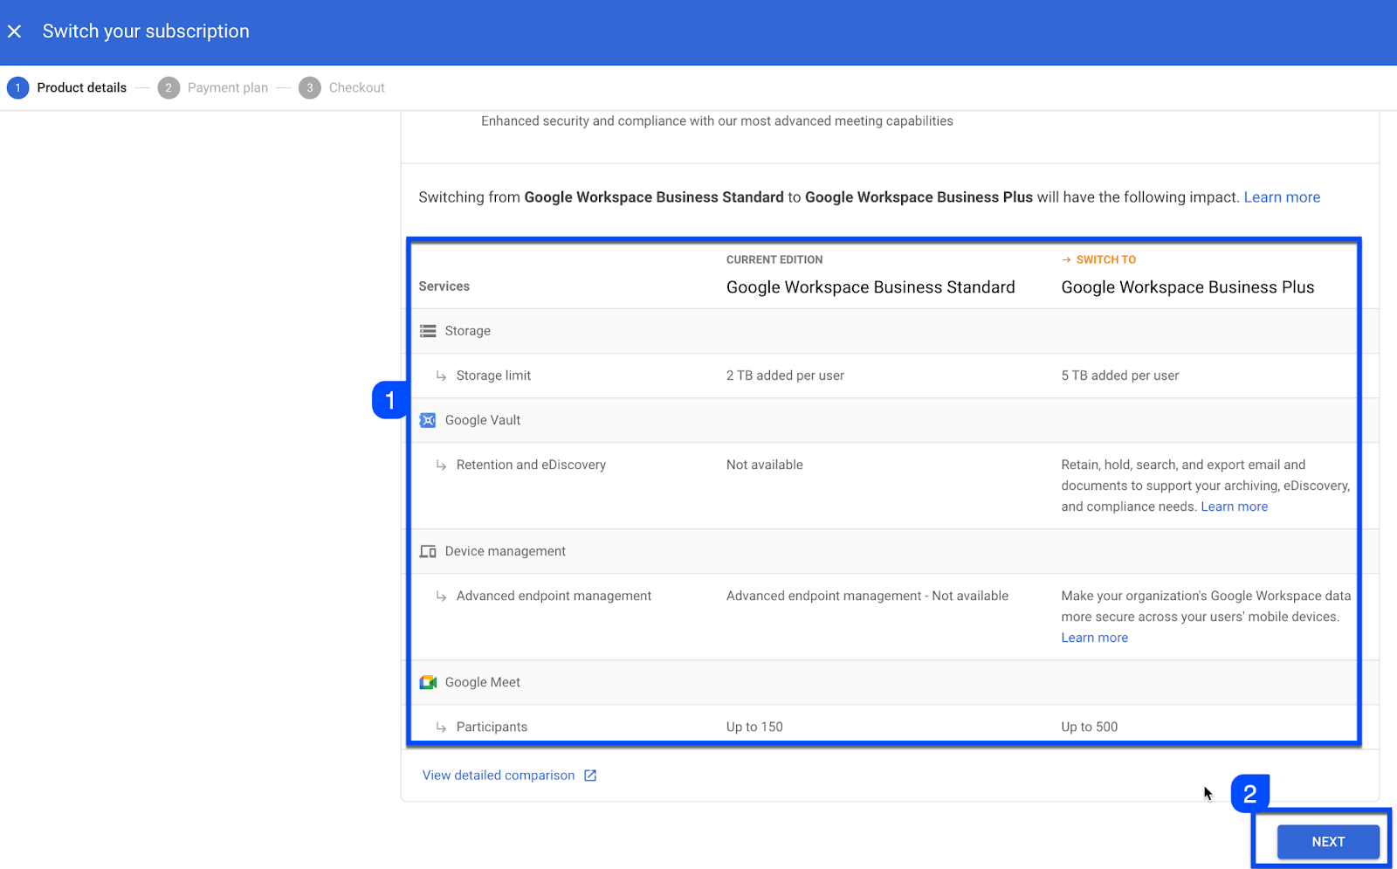Click the step 1 circle icon
This screenshot has height=869, width=1397.
tap(17, 87)
